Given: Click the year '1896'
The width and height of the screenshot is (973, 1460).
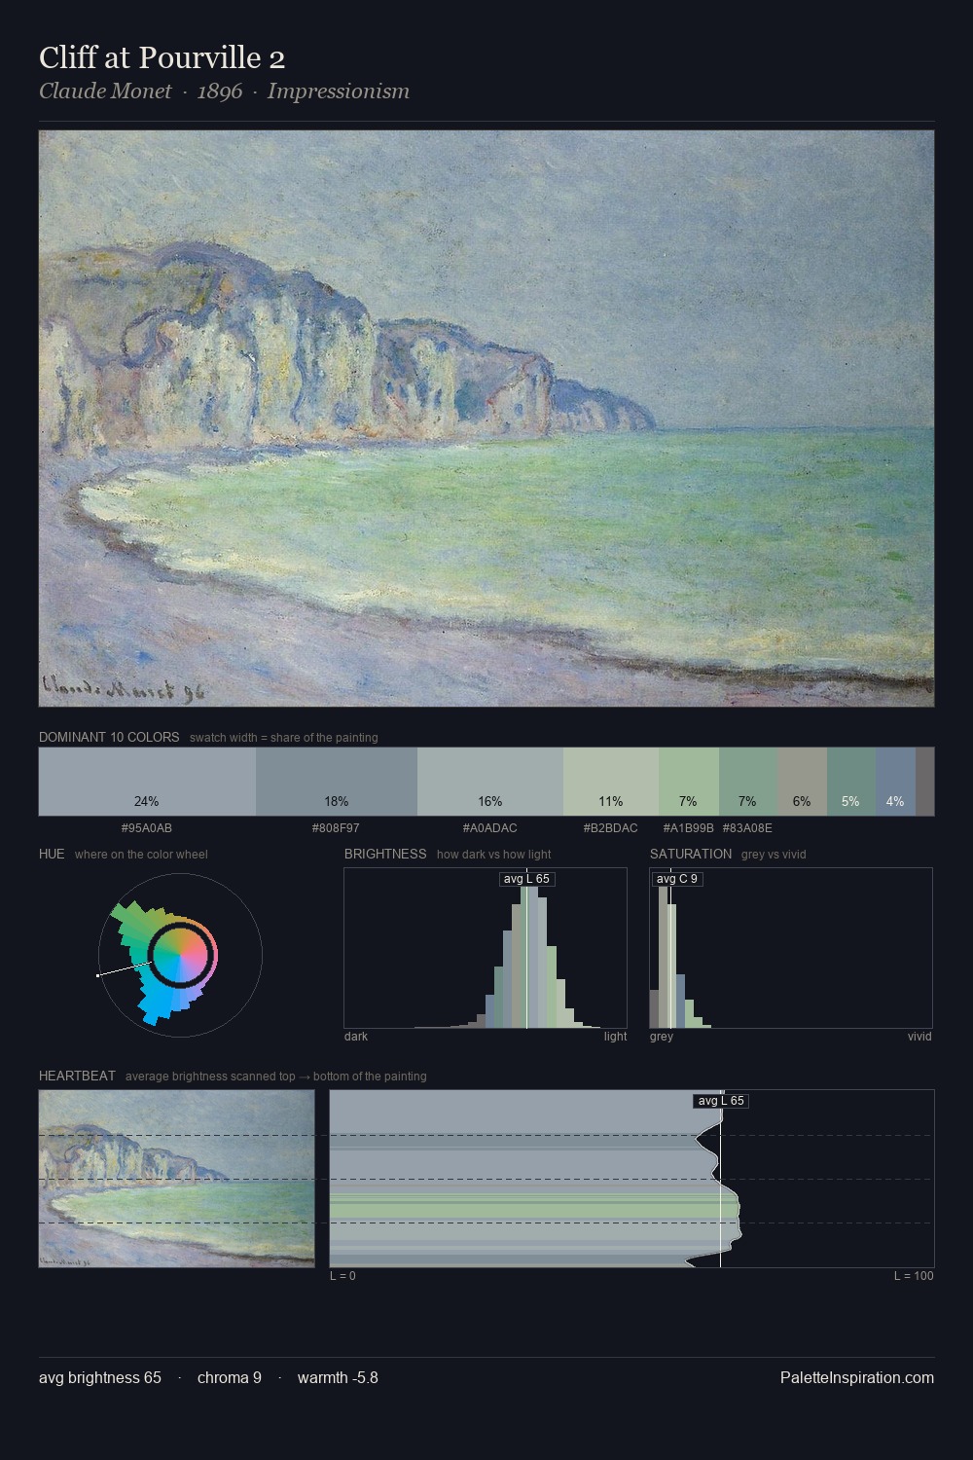Looking at the screenshot, I should tap(220, 91).
